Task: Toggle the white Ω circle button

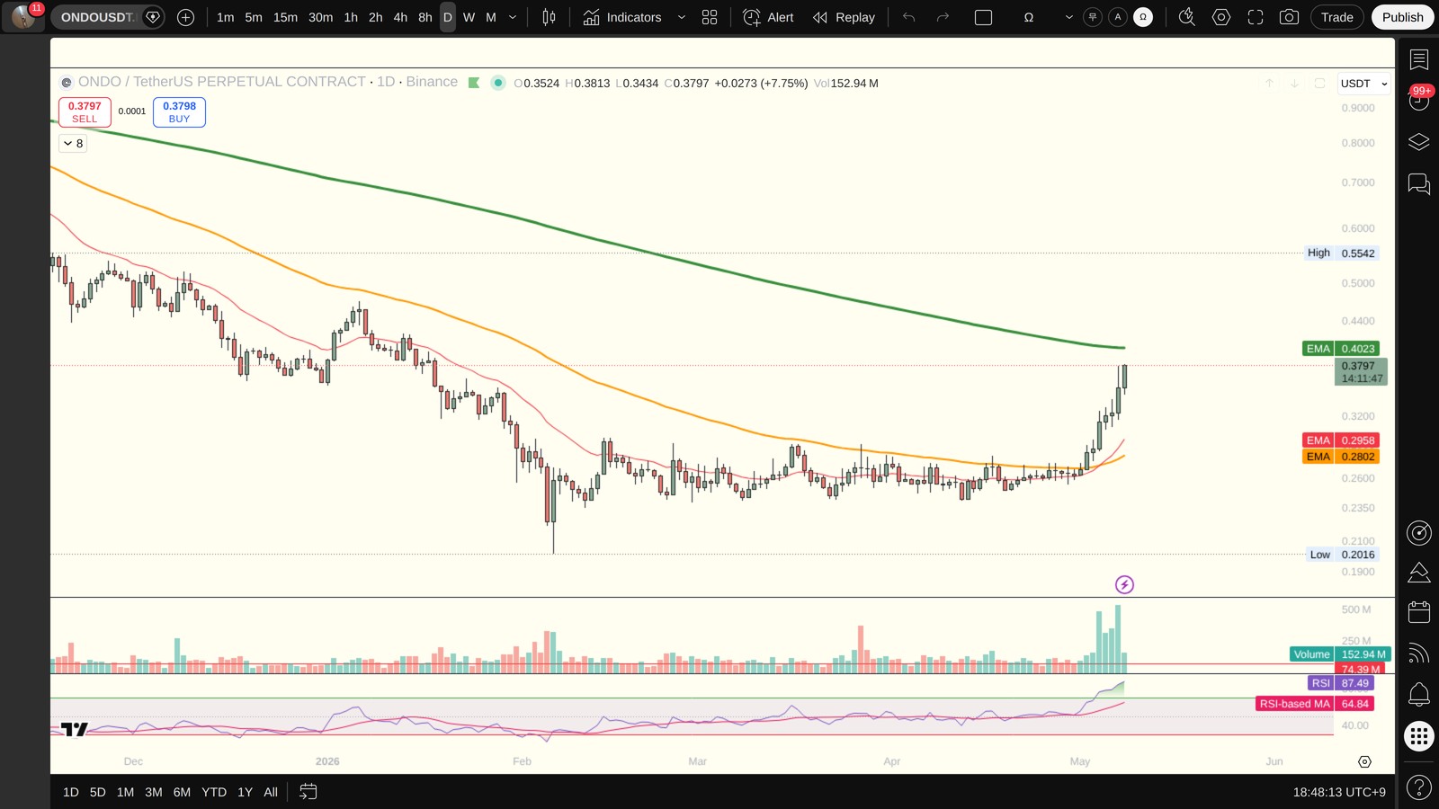Action: point(1143,17)
